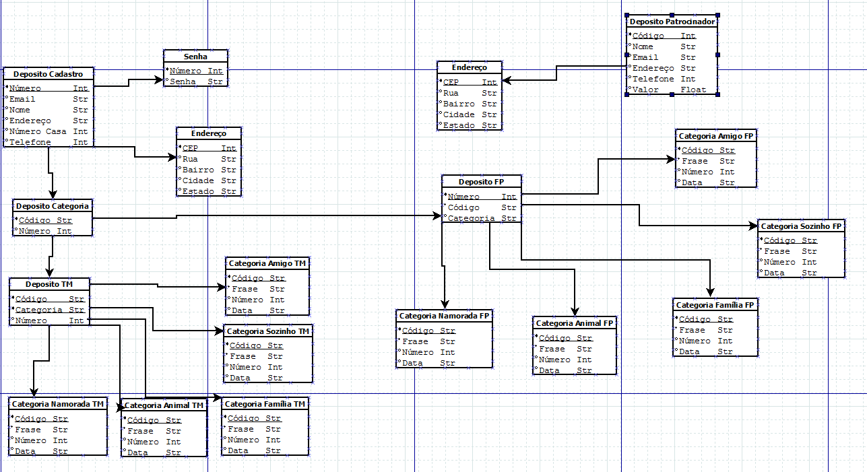
Task: Click the Categoria Animal TM table title
Action: pyautogui.click(x=164, y=405)
